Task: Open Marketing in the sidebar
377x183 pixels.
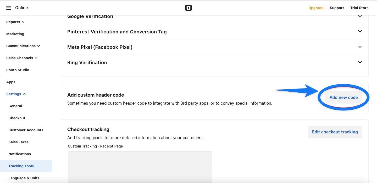Action: [15, 34]
